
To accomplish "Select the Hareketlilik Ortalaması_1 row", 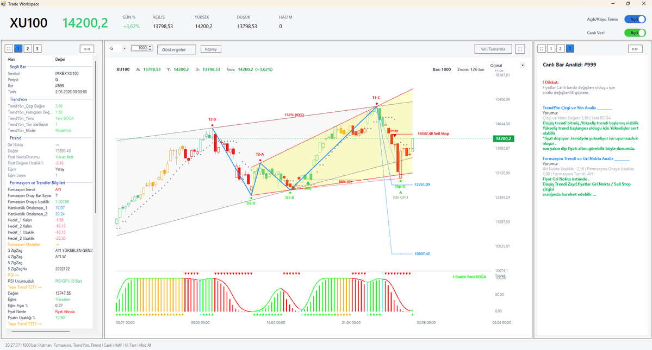I will [50, 208].
